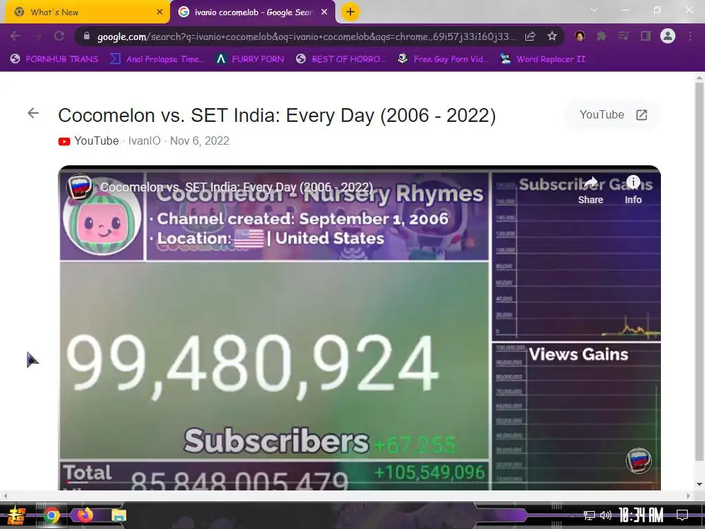Close the Google Search tab
Image resolution: width=705 pixels, height=529 pixels.
pyautogui.click(x=324, y=12)
